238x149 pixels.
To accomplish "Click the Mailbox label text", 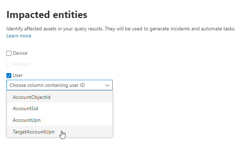I will (22, 64).
